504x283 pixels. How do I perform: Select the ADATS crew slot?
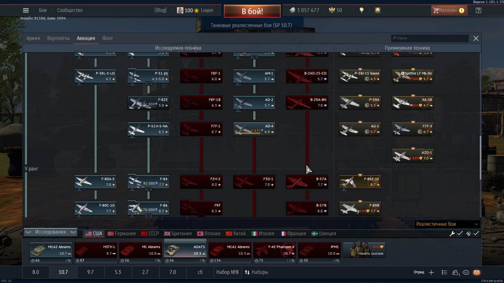[x=185, y=250]
